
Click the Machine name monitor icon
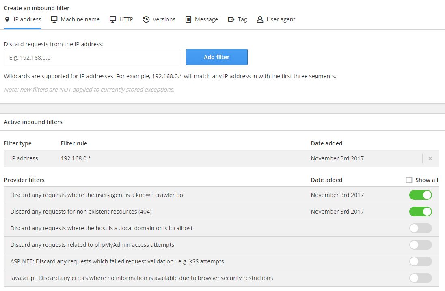click(54, 19)
